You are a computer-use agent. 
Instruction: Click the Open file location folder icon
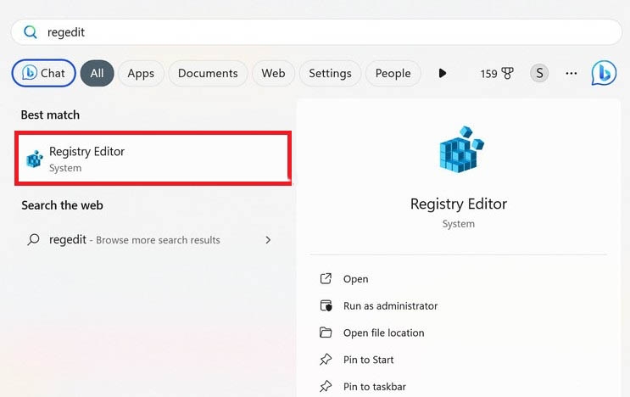(x=326, y=333)
